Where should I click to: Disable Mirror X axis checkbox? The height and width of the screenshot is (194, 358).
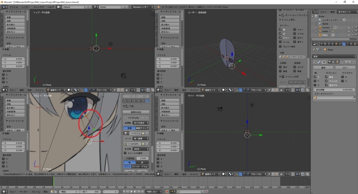pyautogui.click(x=315, y=77)
